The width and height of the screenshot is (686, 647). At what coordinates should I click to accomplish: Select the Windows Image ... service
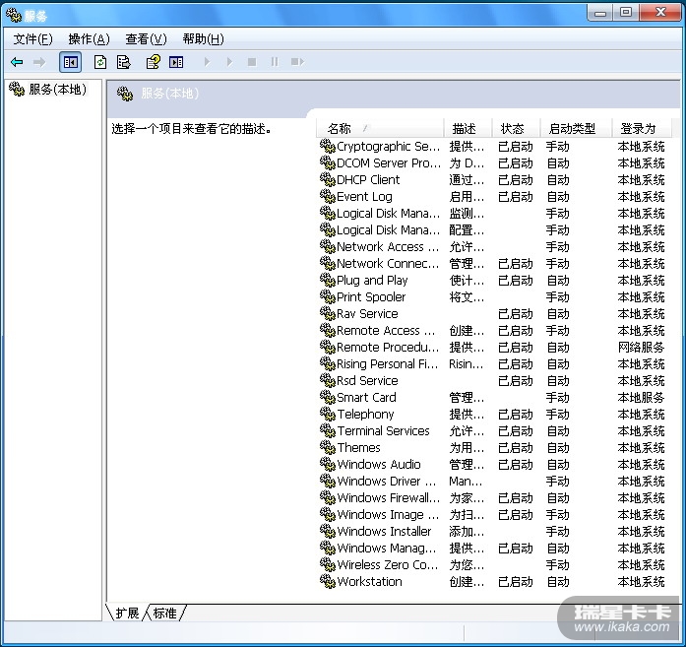388,514
